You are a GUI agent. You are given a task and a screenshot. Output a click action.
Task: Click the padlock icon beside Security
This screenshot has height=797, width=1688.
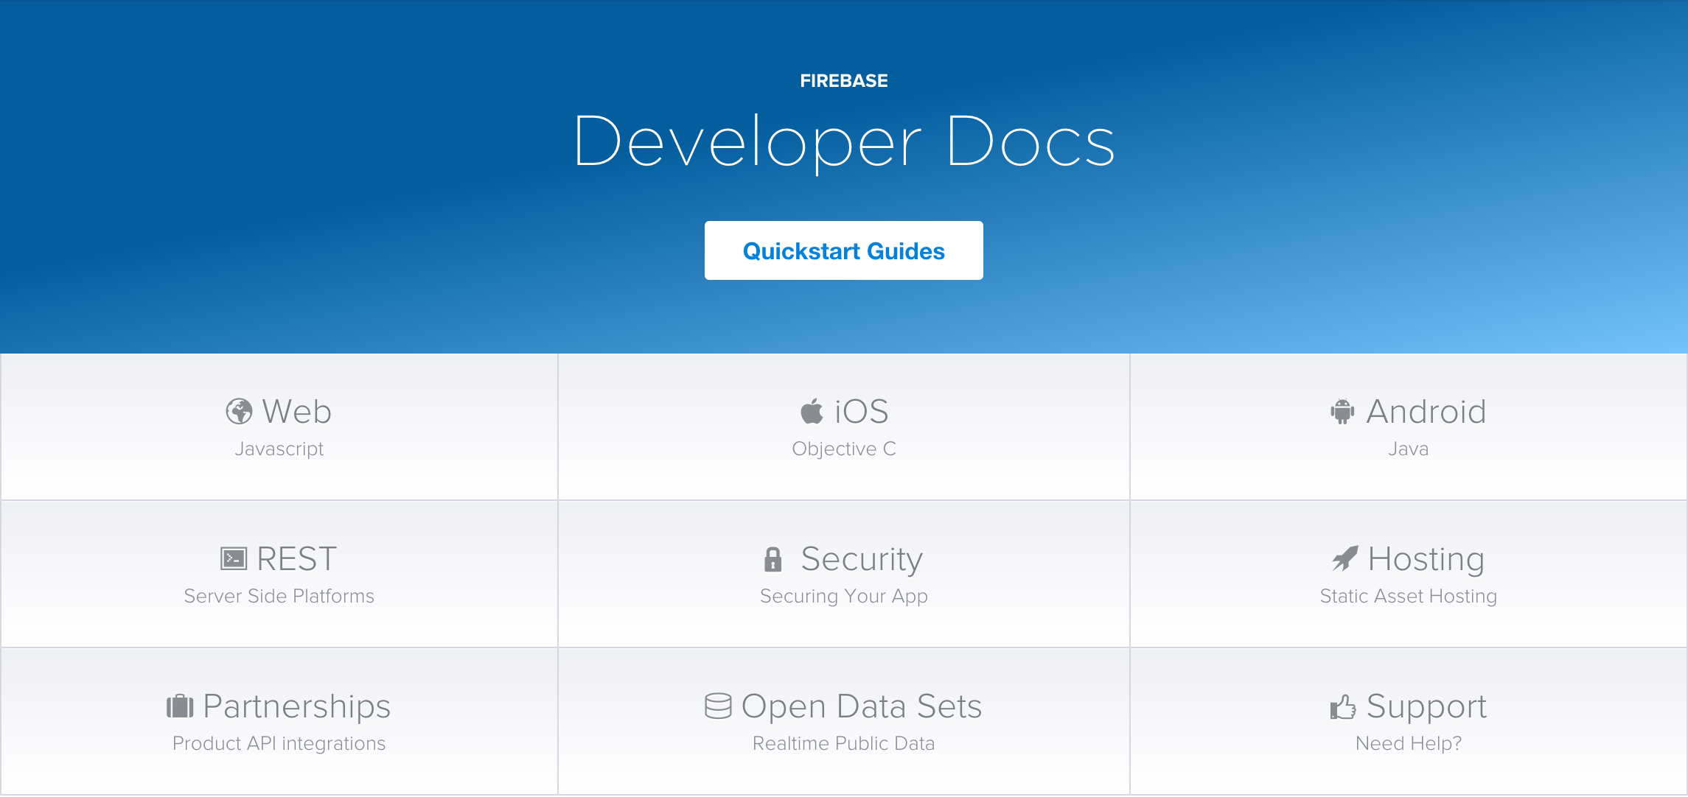[x=772, y=559]
